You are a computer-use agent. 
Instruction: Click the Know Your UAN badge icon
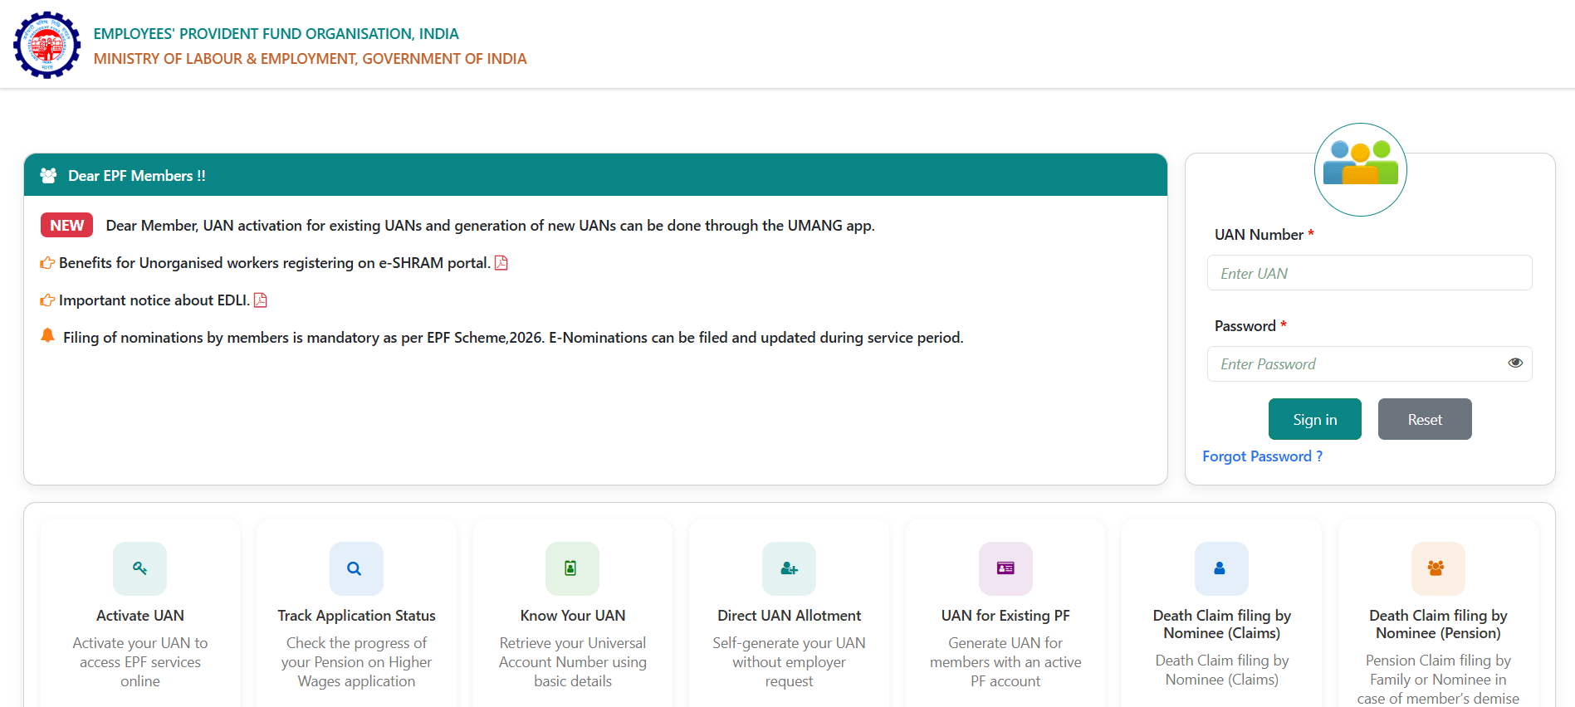(572, 568)
